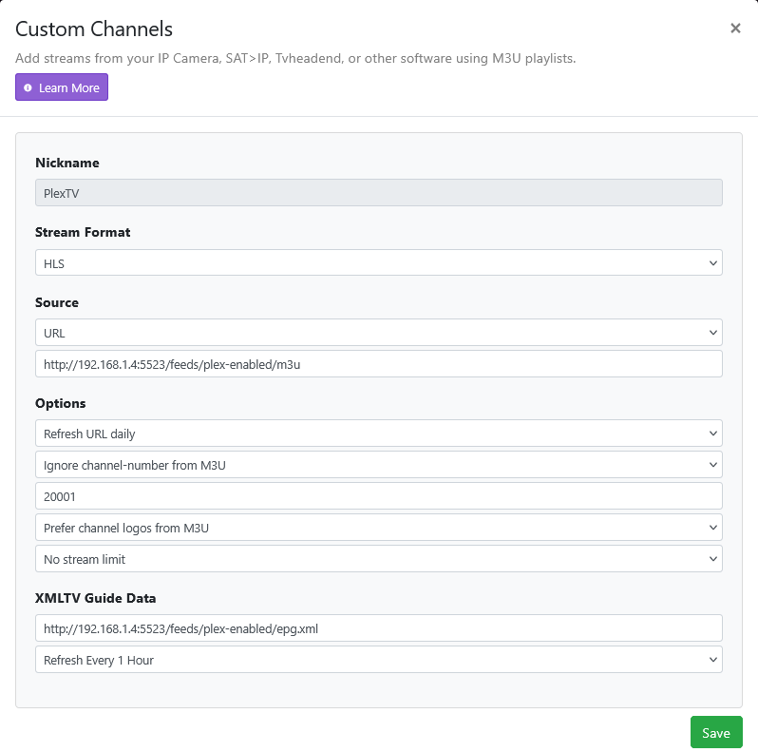Click the starting channel number field 20001
758x752 pixels.
378,496
